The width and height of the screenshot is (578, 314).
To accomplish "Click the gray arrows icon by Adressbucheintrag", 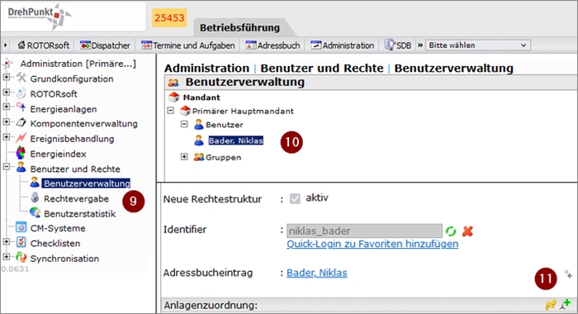I will [568, 274].
